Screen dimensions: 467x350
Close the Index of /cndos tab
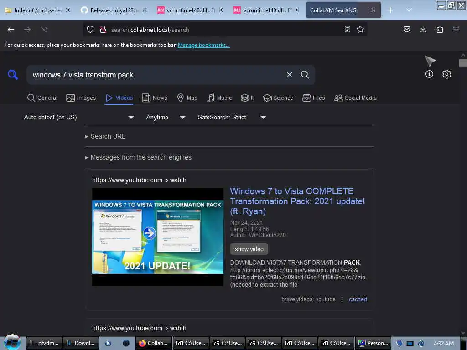tap(68, 10)
